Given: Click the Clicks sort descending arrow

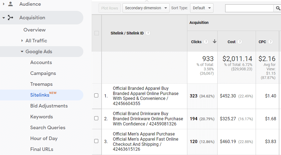Looking at the screenshot, I should tap(215, 42).
